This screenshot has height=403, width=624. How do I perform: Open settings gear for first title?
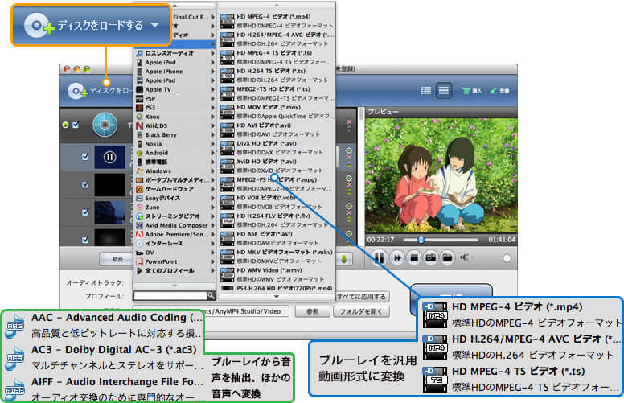[349, 151]
